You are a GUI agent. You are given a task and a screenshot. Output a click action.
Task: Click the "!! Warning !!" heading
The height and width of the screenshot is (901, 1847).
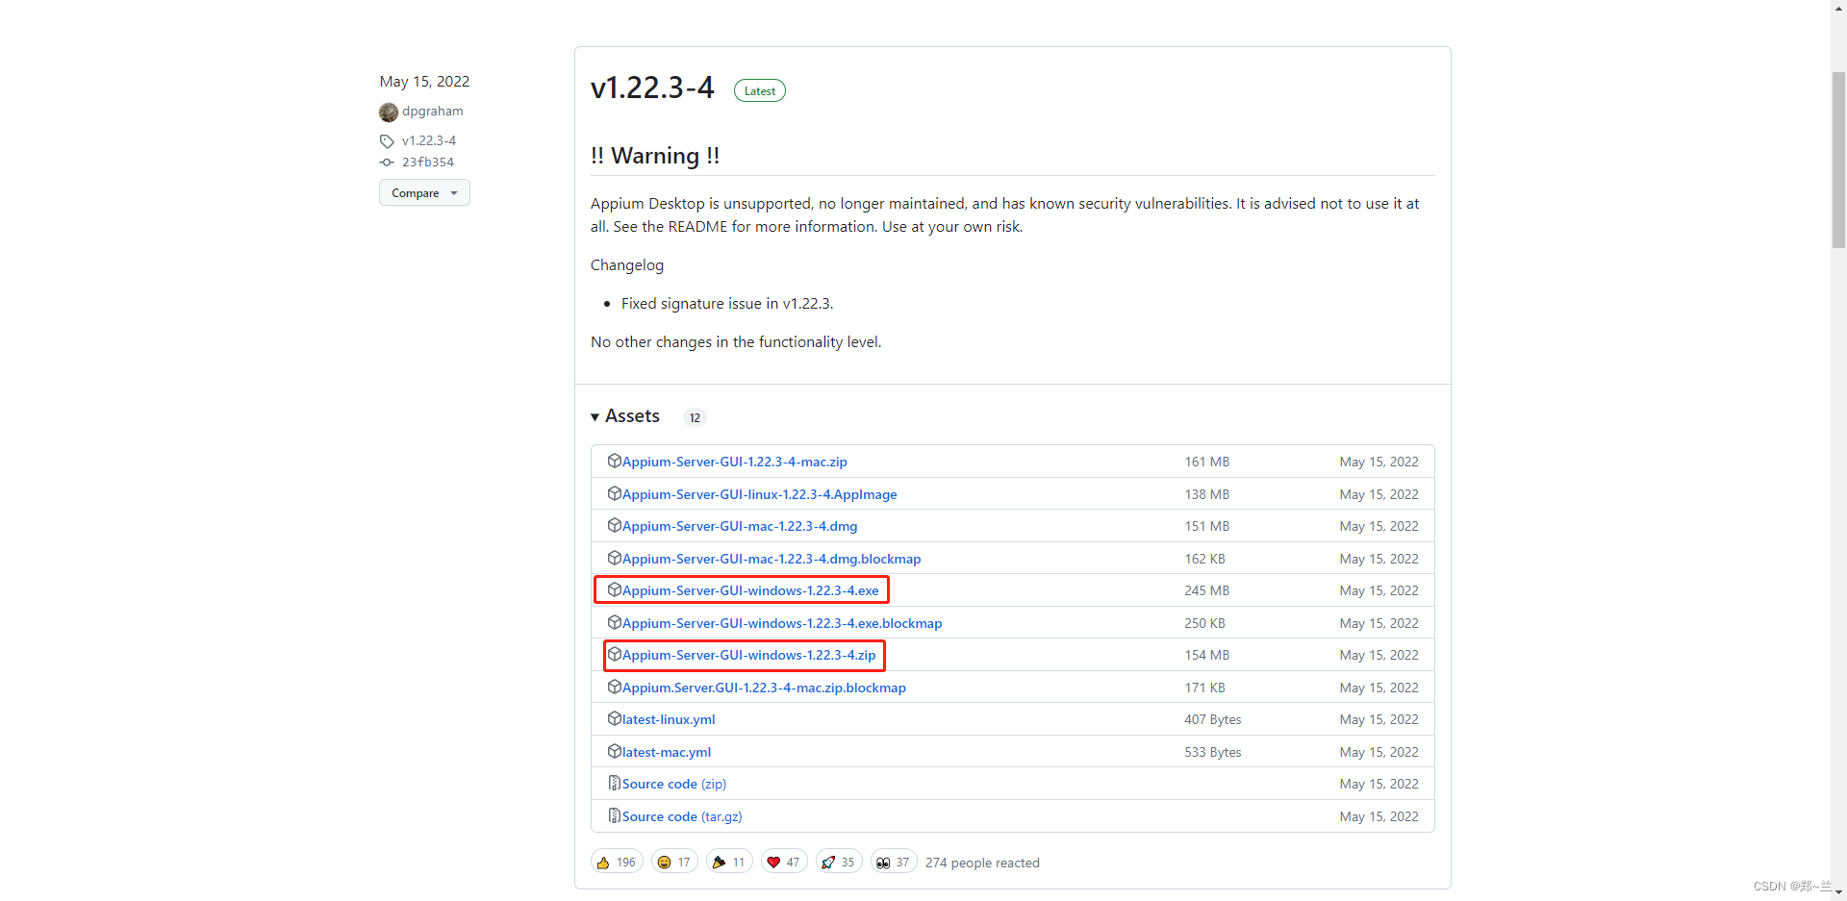click(x=655, y=156)
